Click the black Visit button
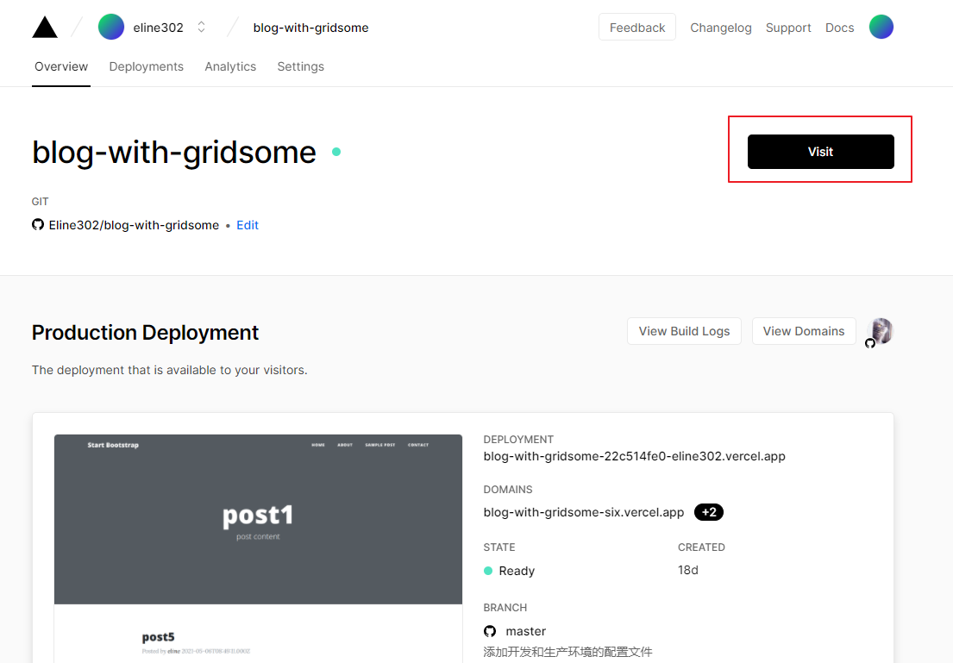 coord(820,152)
